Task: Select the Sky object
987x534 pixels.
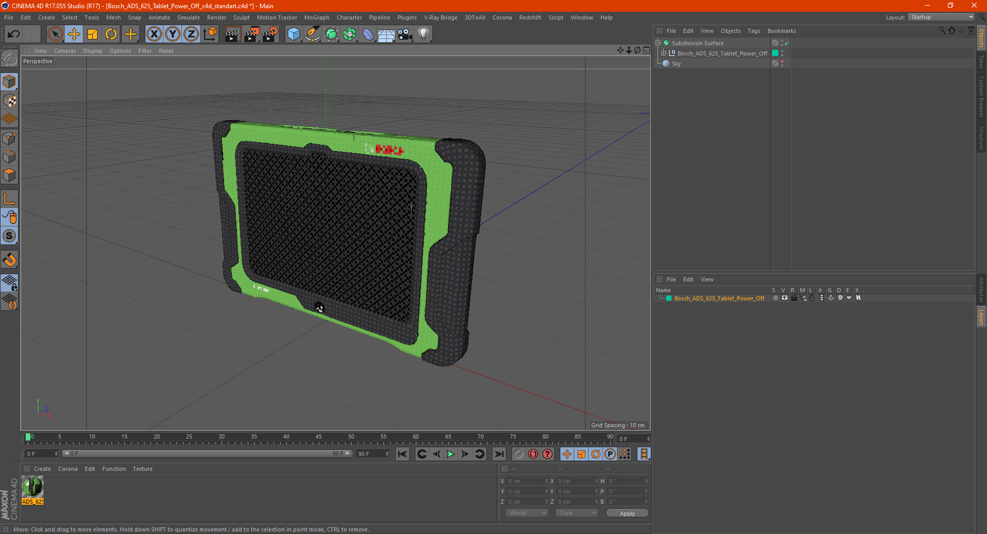Action: click(x=676, y=64)
